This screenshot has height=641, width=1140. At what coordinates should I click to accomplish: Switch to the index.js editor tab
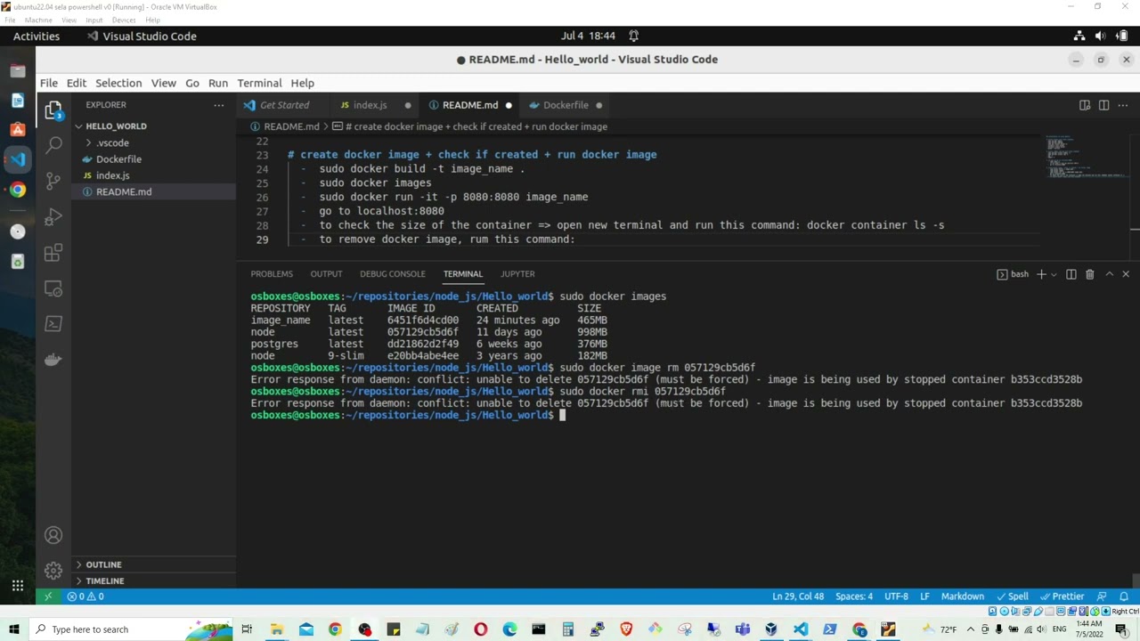(370, 105)
